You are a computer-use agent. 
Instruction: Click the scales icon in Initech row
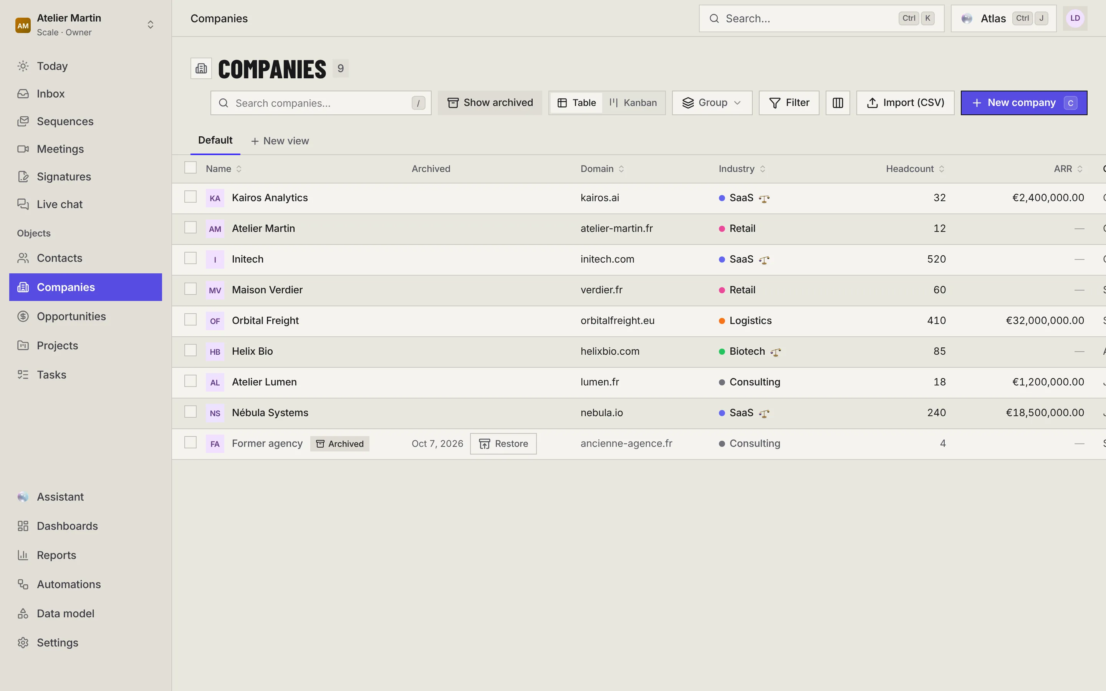tap(764, 260)
